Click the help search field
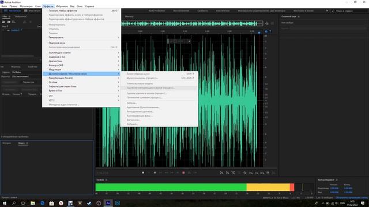 point(350,11)
